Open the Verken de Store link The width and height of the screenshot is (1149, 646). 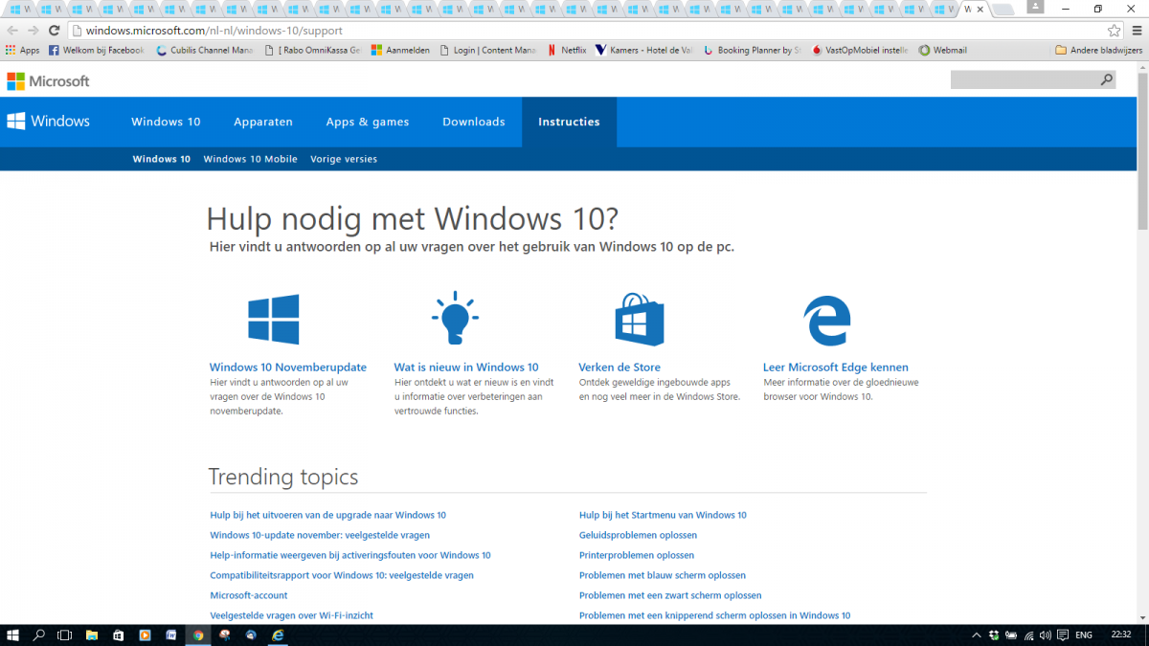[x=620, y=368]
